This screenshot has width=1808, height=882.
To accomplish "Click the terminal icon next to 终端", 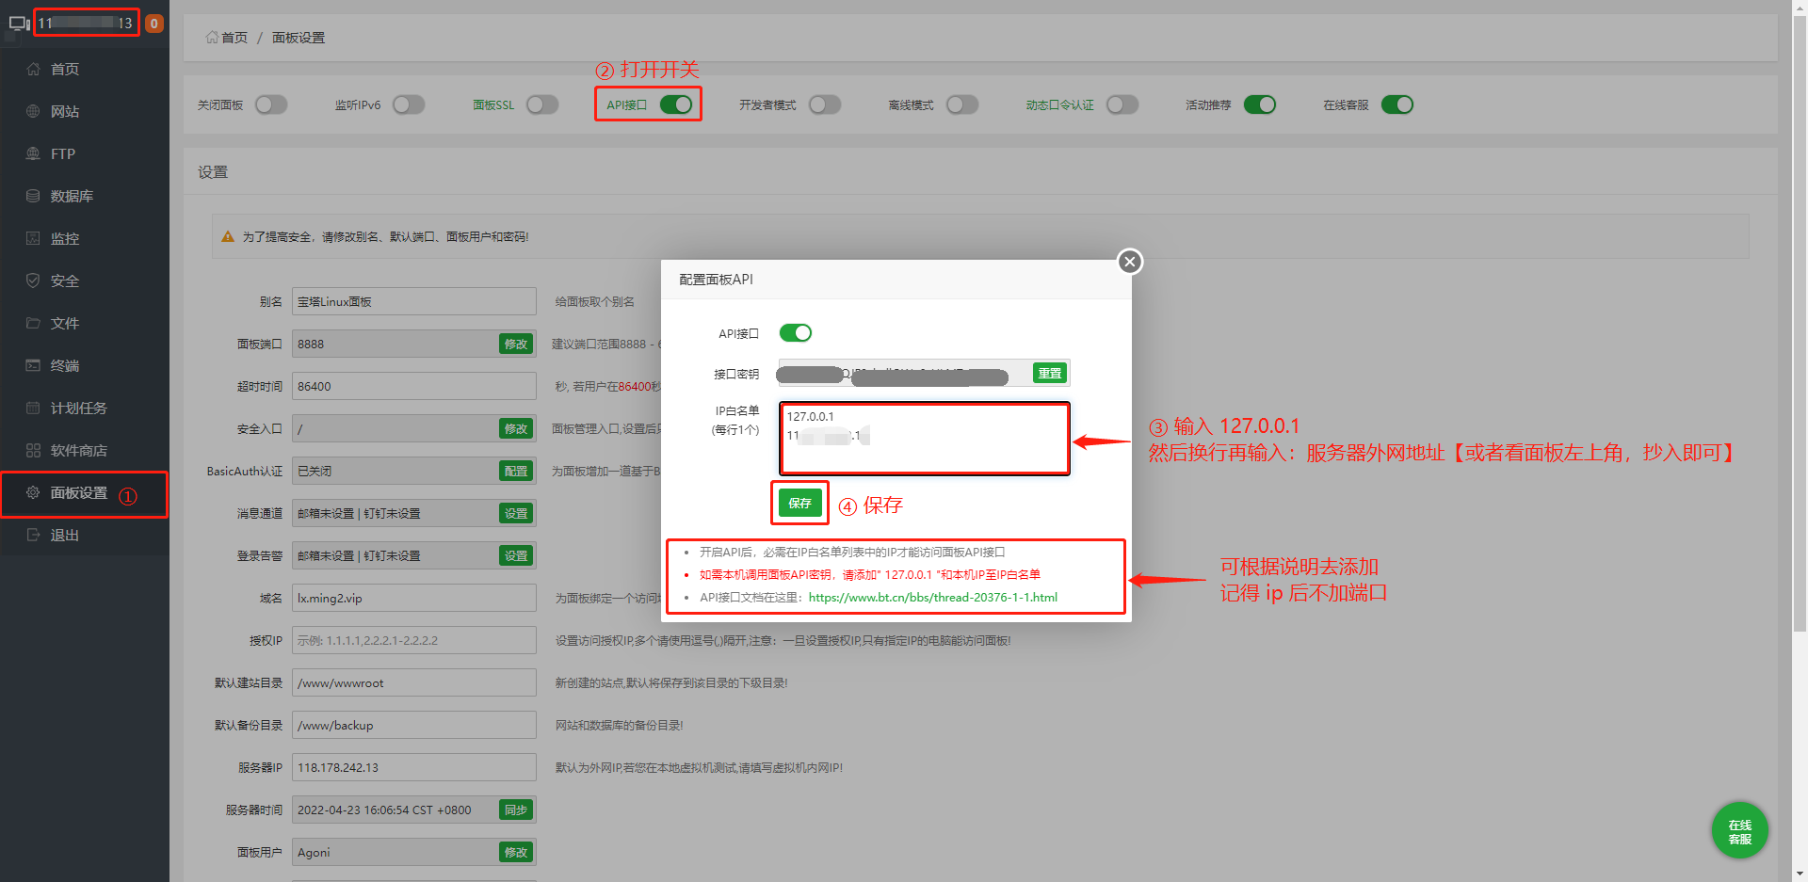I will [33, 365].
